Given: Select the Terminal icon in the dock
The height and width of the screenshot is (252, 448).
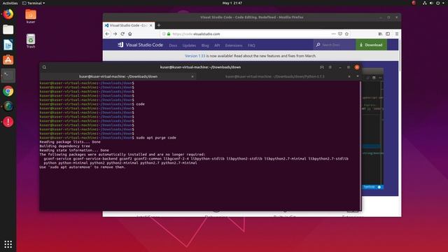Looking at the screenshot, I should click(x=8, y=76).
